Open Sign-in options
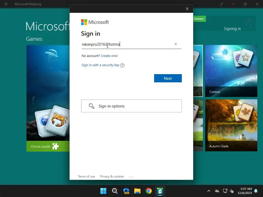 point(131,106)
